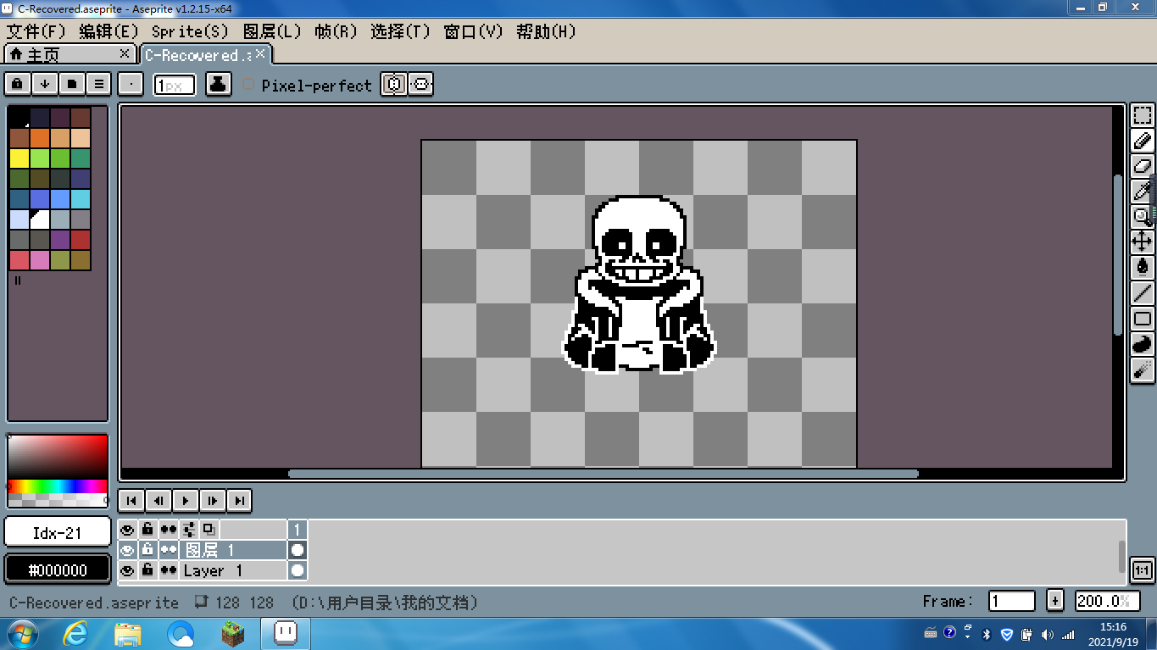The height and width of the screenshot is (650, 1157).
Task: Select frame 1 header in timeline
Action: (298, 530)
